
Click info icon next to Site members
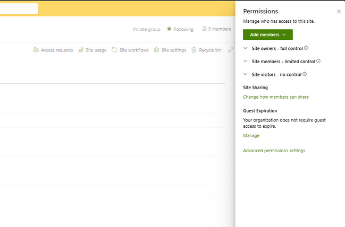point(318,61)
